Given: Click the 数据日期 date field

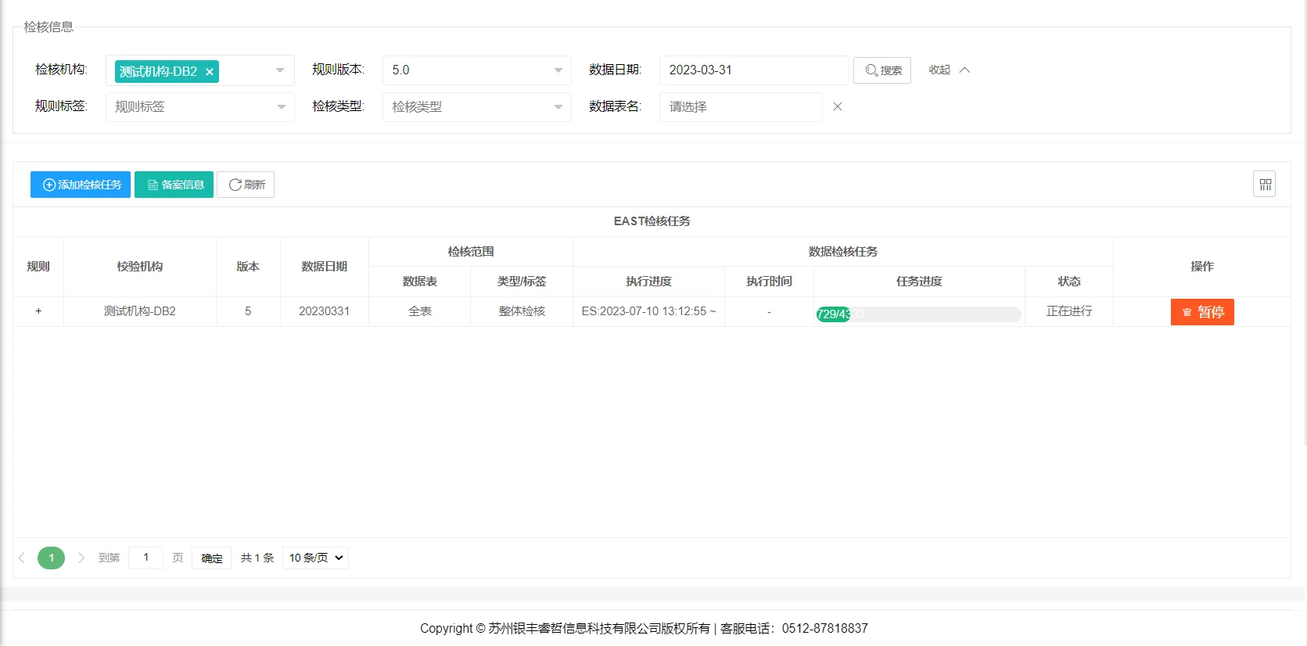Looking at the screenshot, I should pyautogui.click(x=753, y=70).
